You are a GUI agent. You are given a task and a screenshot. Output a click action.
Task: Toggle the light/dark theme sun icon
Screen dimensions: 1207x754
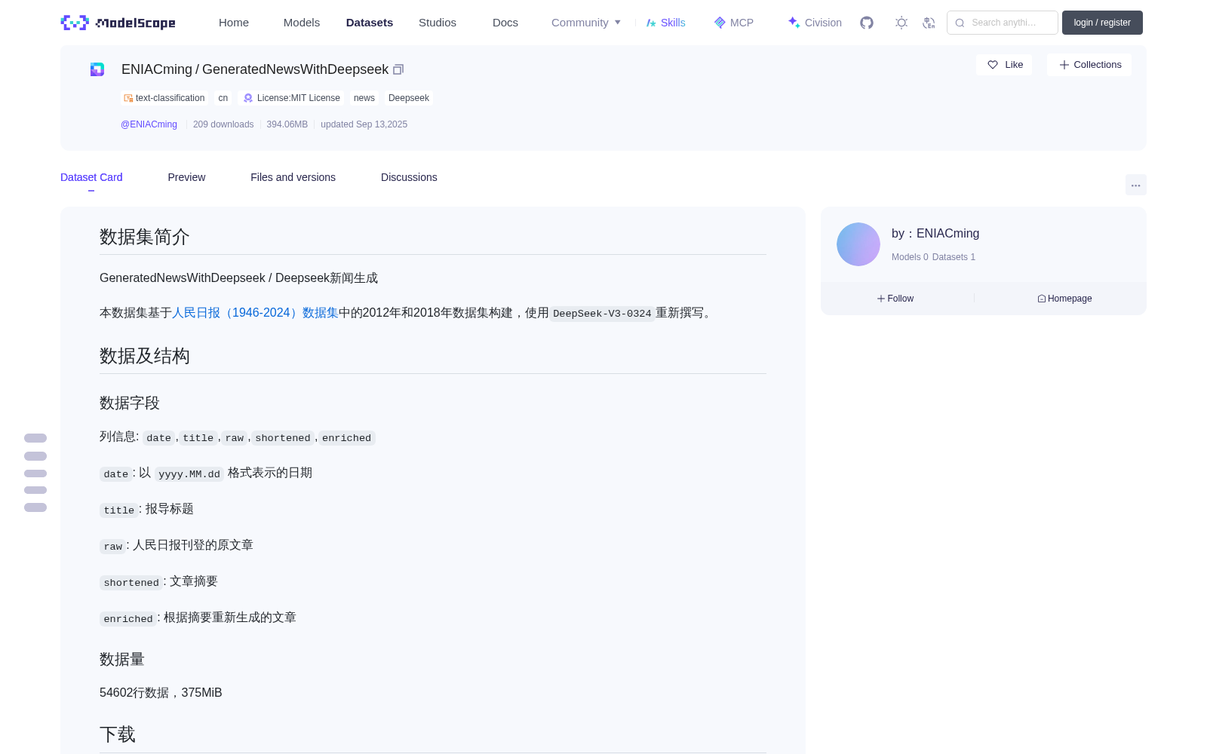click(901, 23)
